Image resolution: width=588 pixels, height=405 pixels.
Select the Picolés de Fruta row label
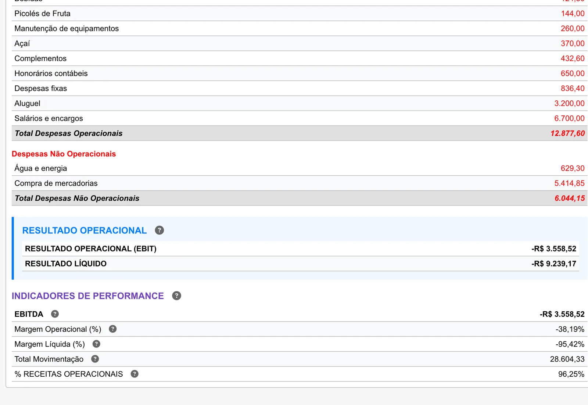coord(42,14)
